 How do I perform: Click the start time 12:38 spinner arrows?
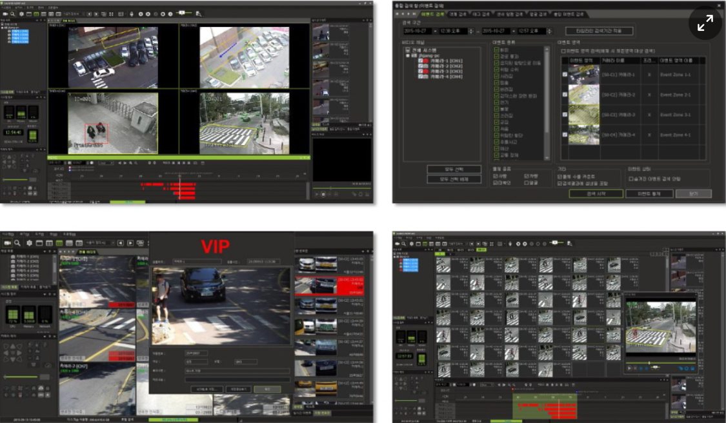pyautogui.click(x=471, y=31)
